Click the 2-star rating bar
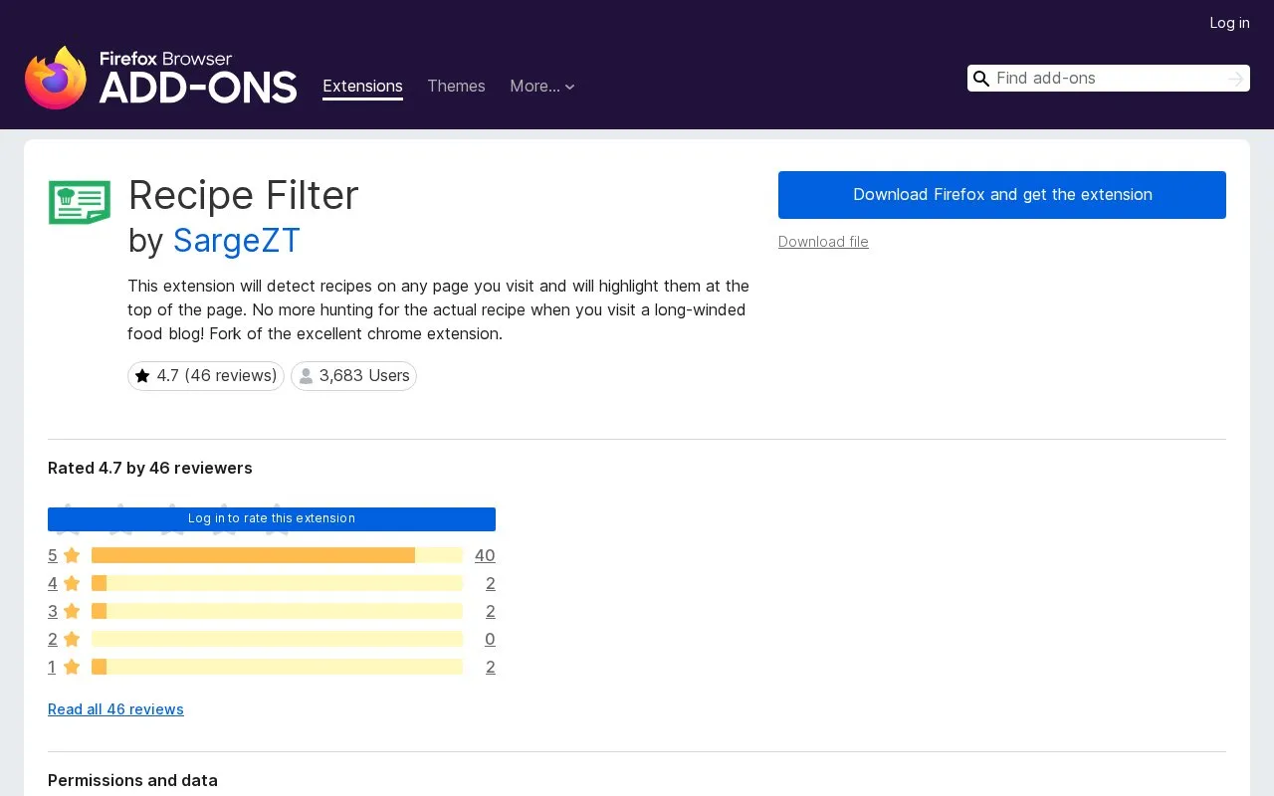This screenshot has width=1274, height=796. [277, 639]
